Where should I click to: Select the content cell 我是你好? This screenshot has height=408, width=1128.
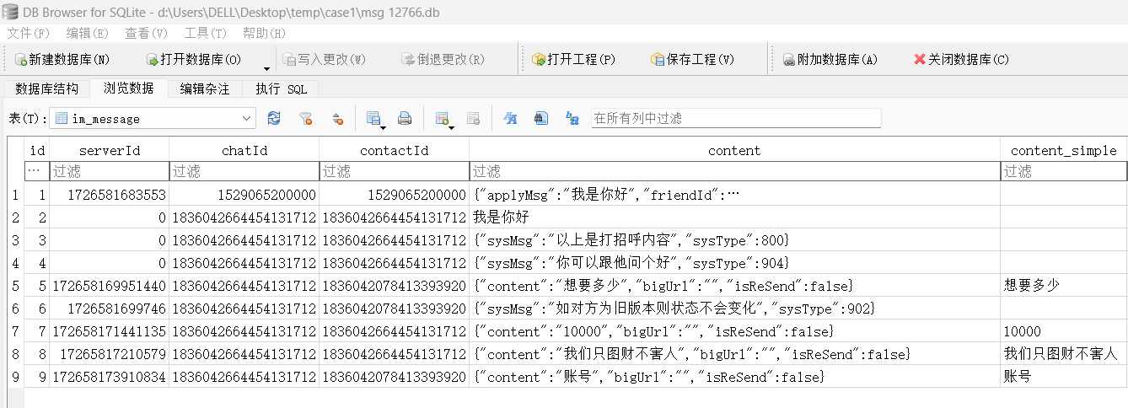(735, 217)
